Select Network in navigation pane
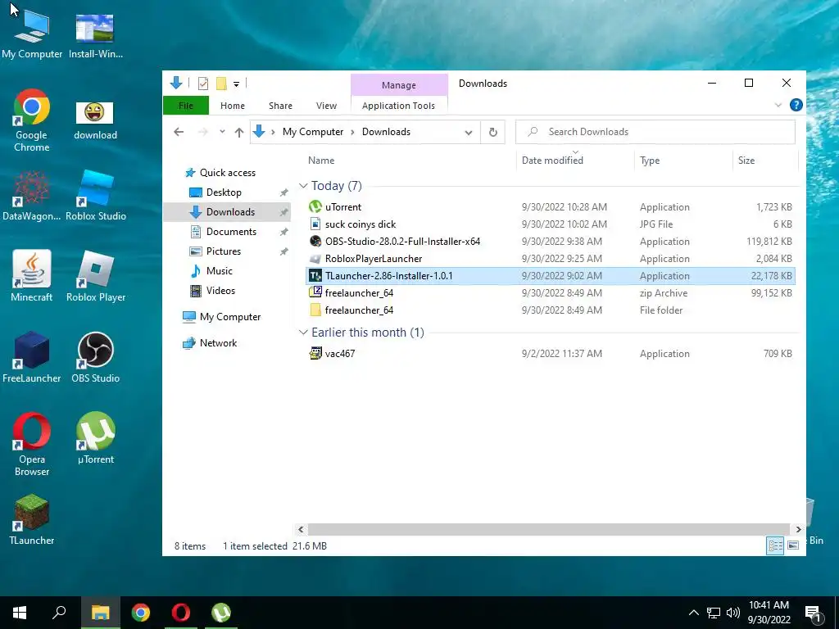 point(210,343)
